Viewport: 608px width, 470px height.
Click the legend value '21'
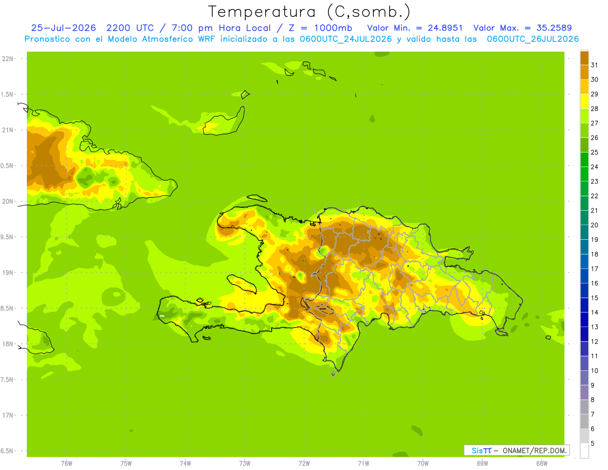click(594, 210)
